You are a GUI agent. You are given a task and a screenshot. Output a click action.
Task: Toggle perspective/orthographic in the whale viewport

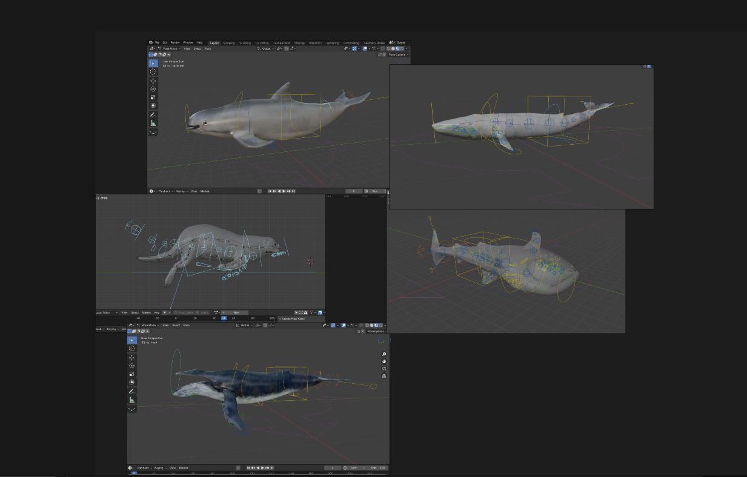tap(384, 376)
